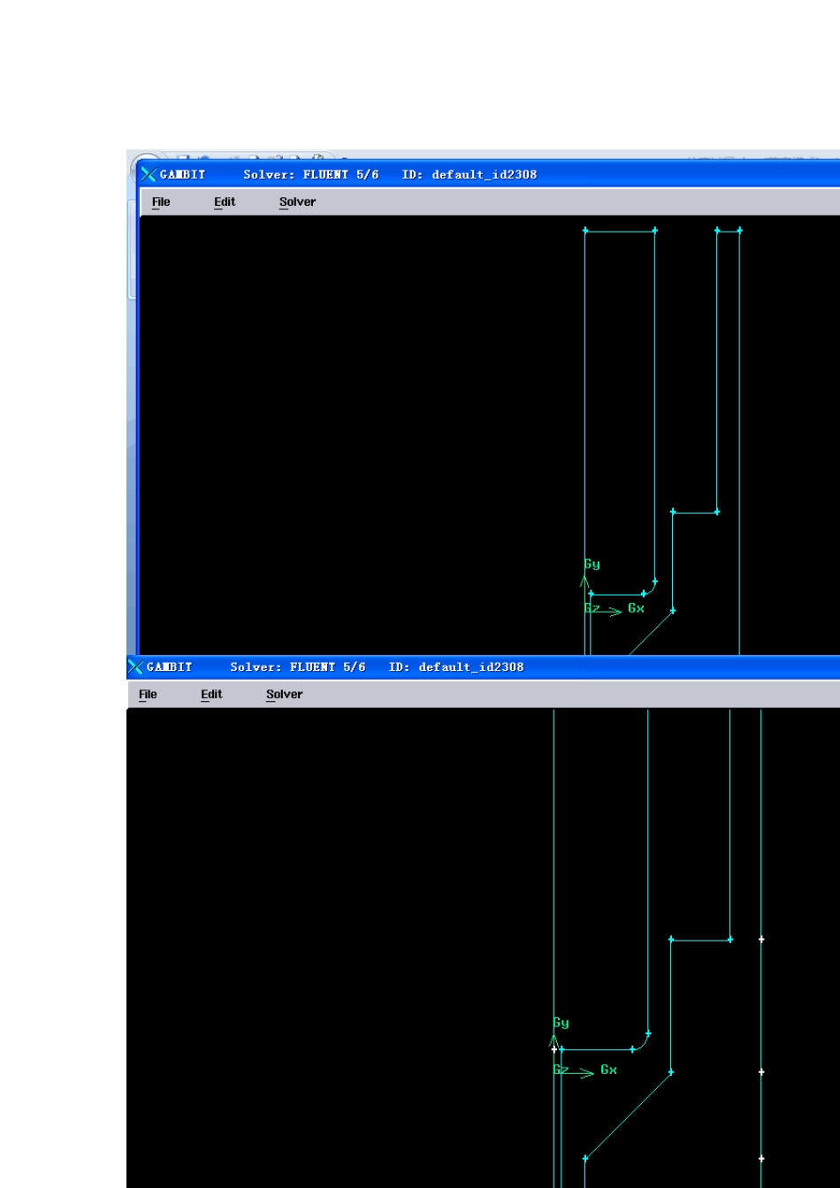Screen dimensions: 840x1188
Task: Select top-left vertex of the tall rectangle in upper viewport
Action: click(585, 231)
